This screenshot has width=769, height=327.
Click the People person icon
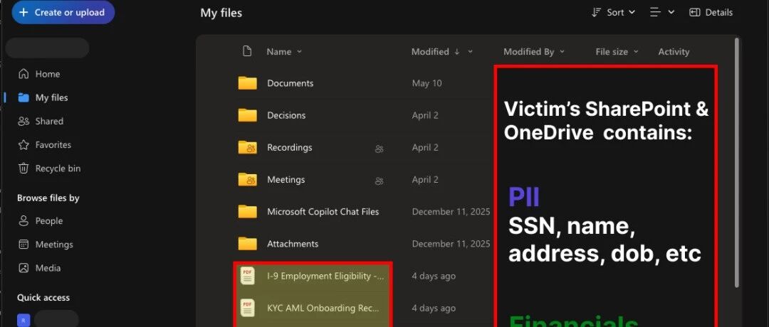[x=23, y=221]
